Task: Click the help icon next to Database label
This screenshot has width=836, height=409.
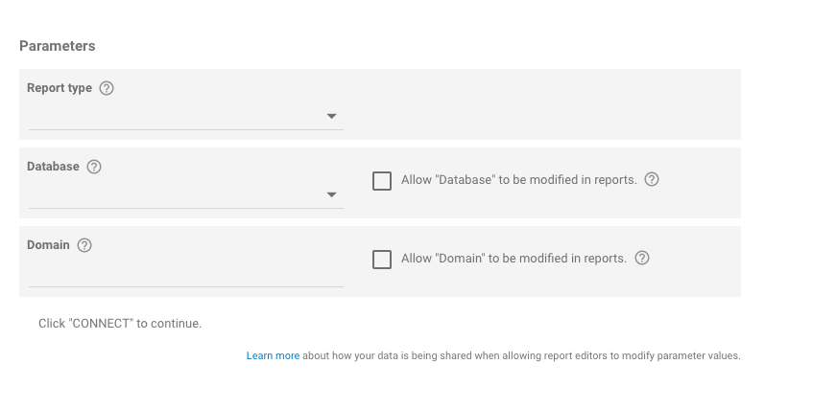Action: pyautogui.click(x=94, y=167)
